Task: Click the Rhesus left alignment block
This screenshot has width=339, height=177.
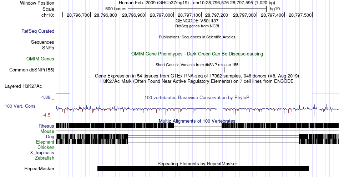Action: click(115, 126)
